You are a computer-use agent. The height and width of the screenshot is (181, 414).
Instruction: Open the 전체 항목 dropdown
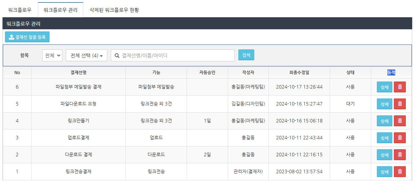pos(52,55)
